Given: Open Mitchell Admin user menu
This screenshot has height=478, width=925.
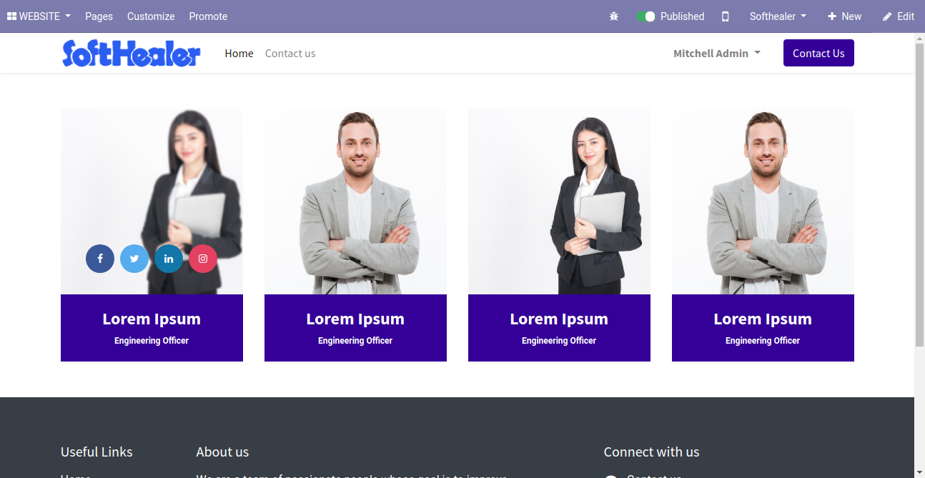Looking at the screenshot, I should [x=717, y=54].
